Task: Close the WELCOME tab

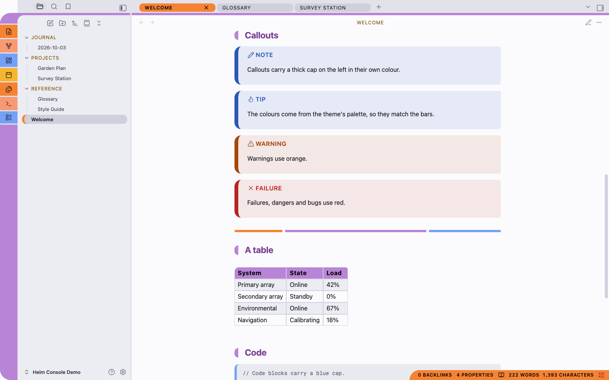Action: [x=206, y=8]
